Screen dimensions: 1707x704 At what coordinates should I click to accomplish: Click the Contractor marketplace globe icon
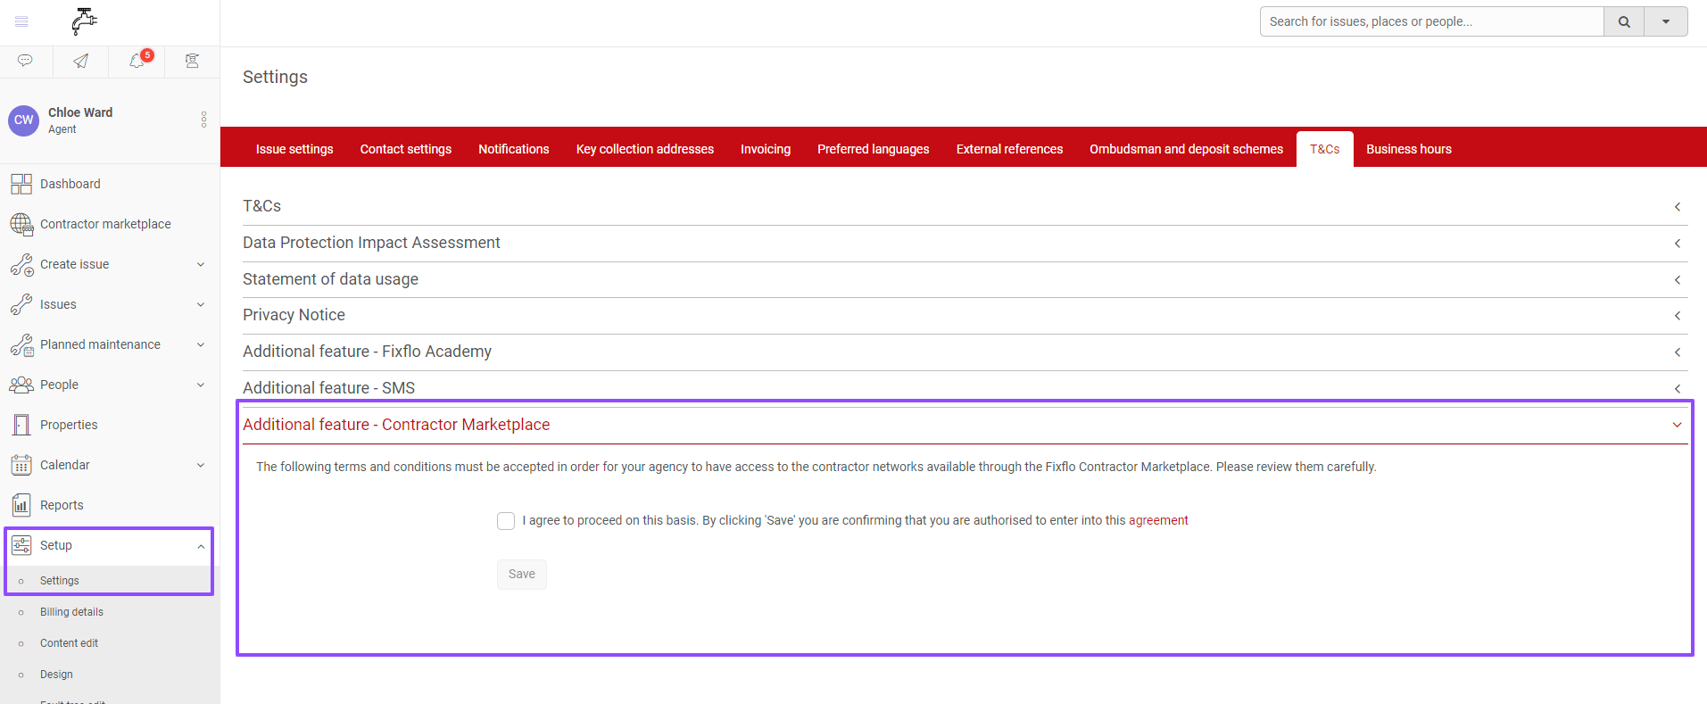tap(21, 224)
